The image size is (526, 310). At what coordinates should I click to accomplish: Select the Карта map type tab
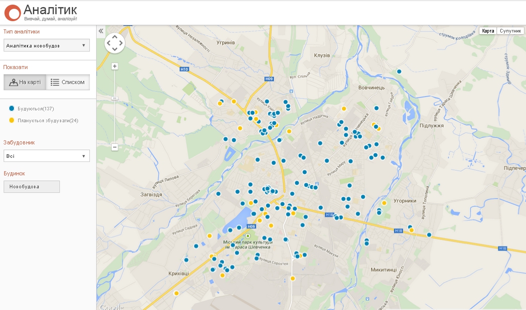[x=488, y=31]
